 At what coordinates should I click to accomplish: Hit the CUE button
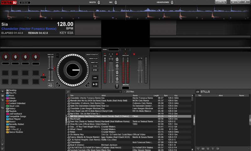pos(95,78)
